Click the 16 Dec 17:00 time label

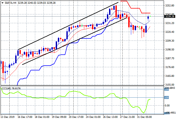click(25, 117)
